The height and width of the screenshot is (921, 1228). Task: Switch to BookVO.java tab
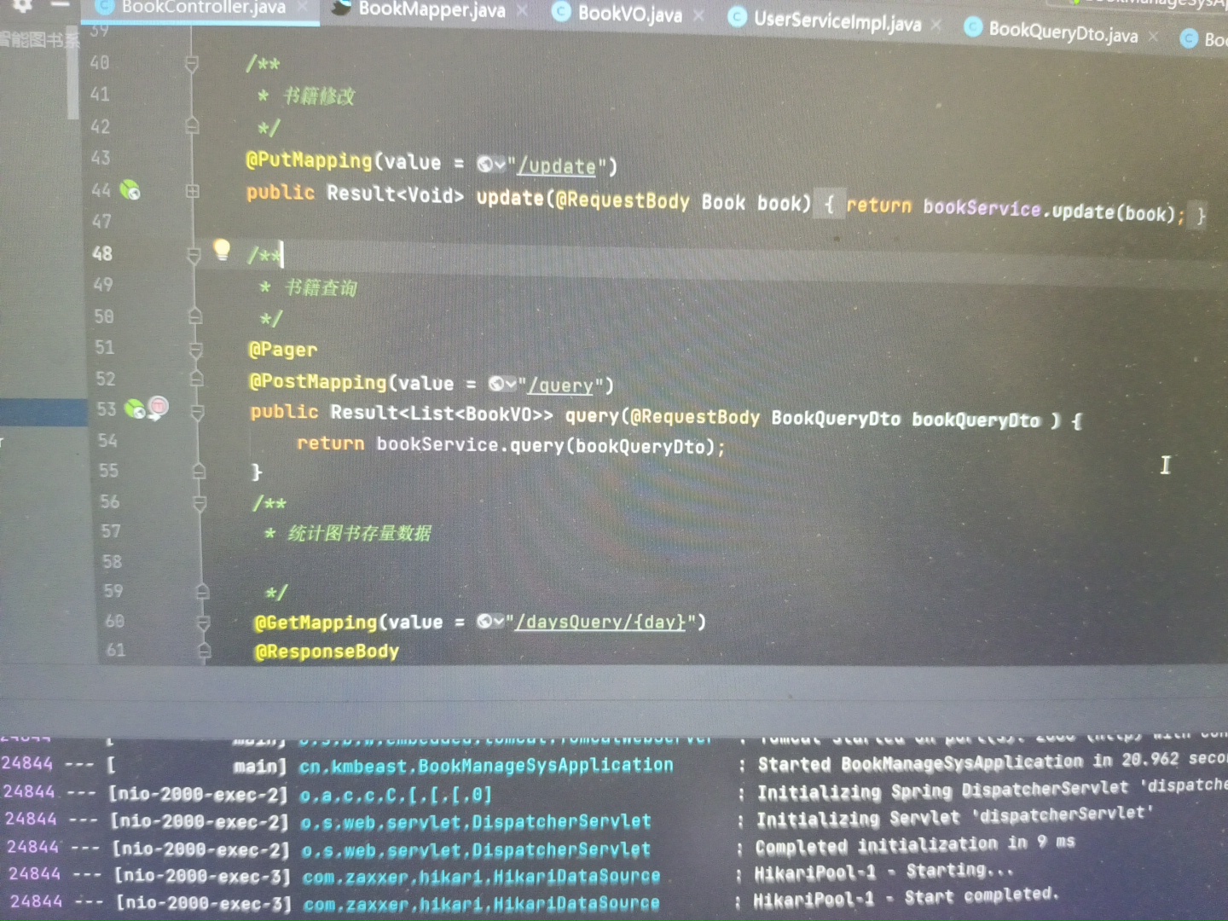coord(629,14)
